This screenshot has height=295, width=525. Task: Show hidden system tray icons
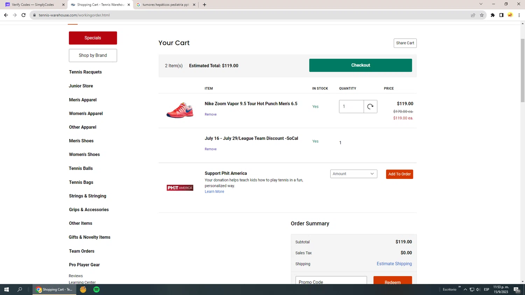pyautogui.click(x=465, y=289)
